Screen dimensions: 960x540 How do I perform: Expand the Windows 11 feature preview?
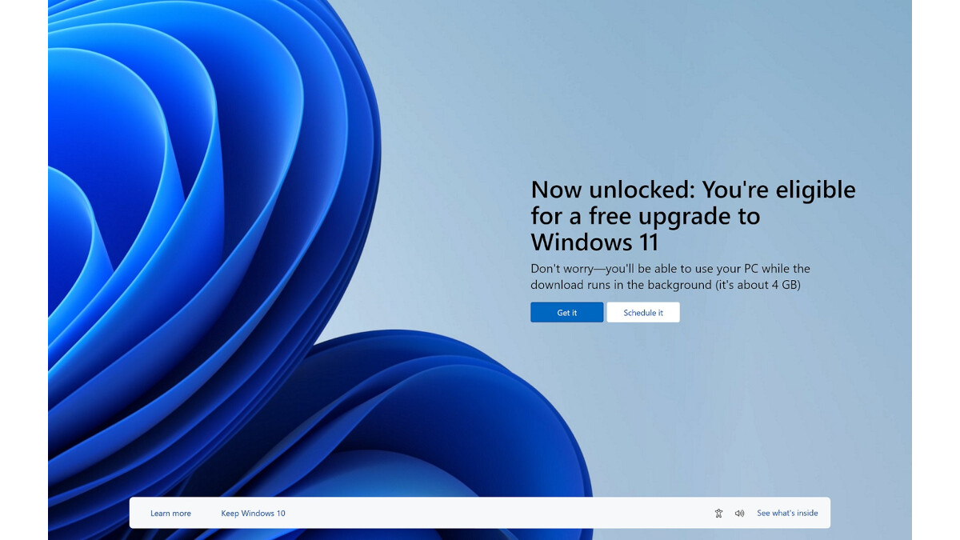coord(788,513)
